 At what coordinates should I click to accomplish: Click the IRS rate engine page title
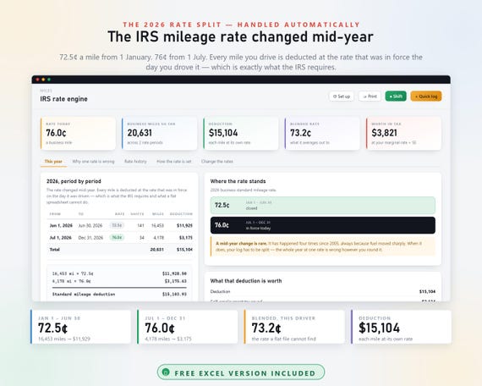pos(63,99)
